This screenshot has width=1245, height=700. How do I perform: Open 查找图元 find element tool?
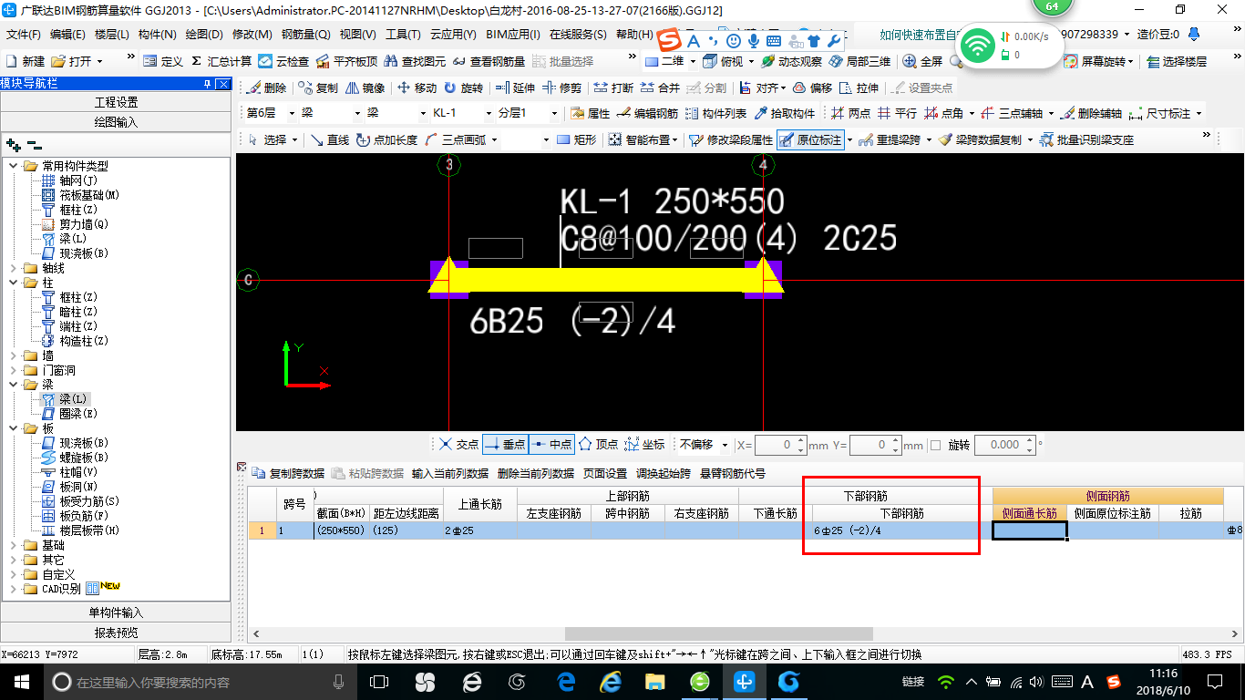click(x=415, y=61)
